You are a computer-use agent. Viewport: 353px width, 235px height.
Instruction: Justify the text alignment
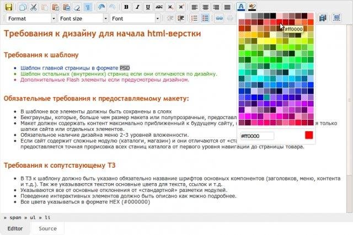[227, 7]
